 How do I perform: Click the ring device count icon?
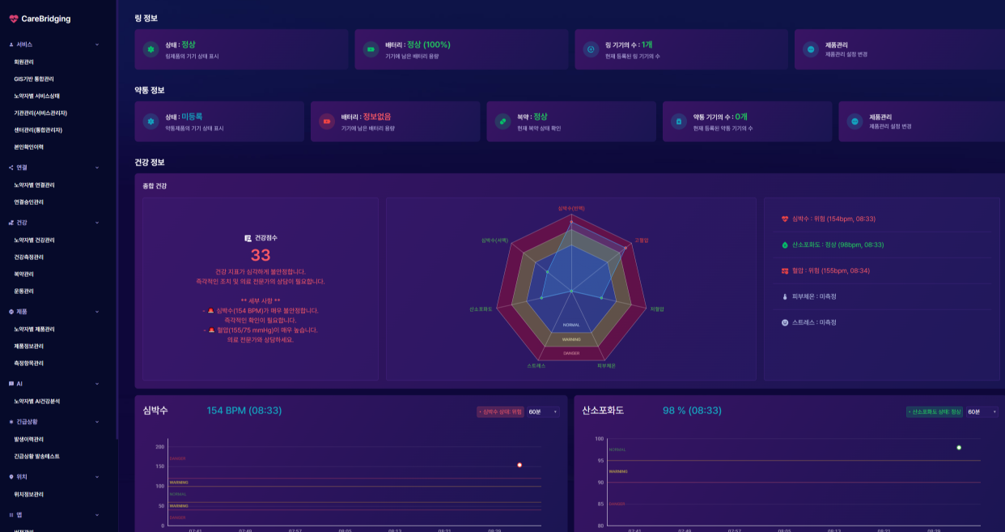[x=591, y=49]
